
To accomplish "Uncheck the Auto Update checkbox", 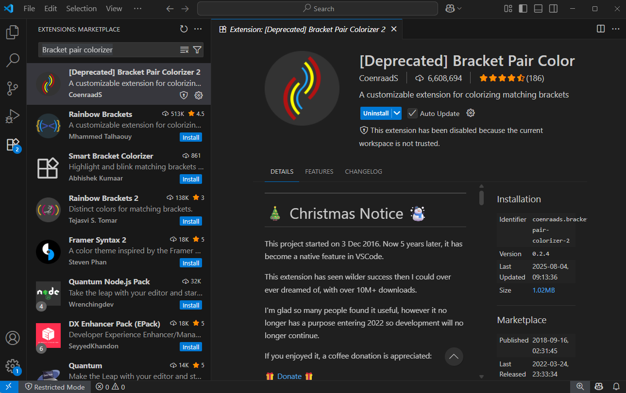I will pyautogui.click(x=412, y=113).
